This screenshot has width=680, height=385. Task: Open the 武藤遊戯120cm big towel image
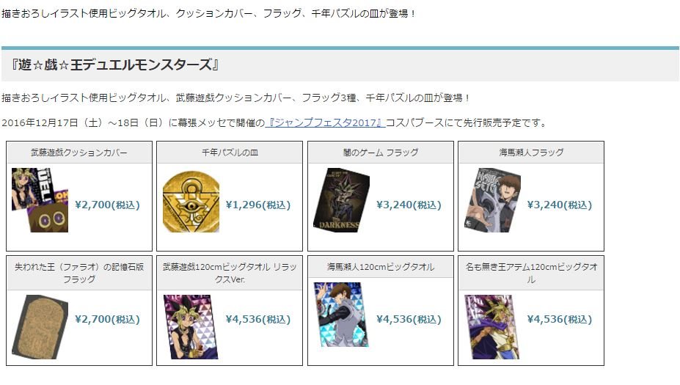(x=191, y=327)
